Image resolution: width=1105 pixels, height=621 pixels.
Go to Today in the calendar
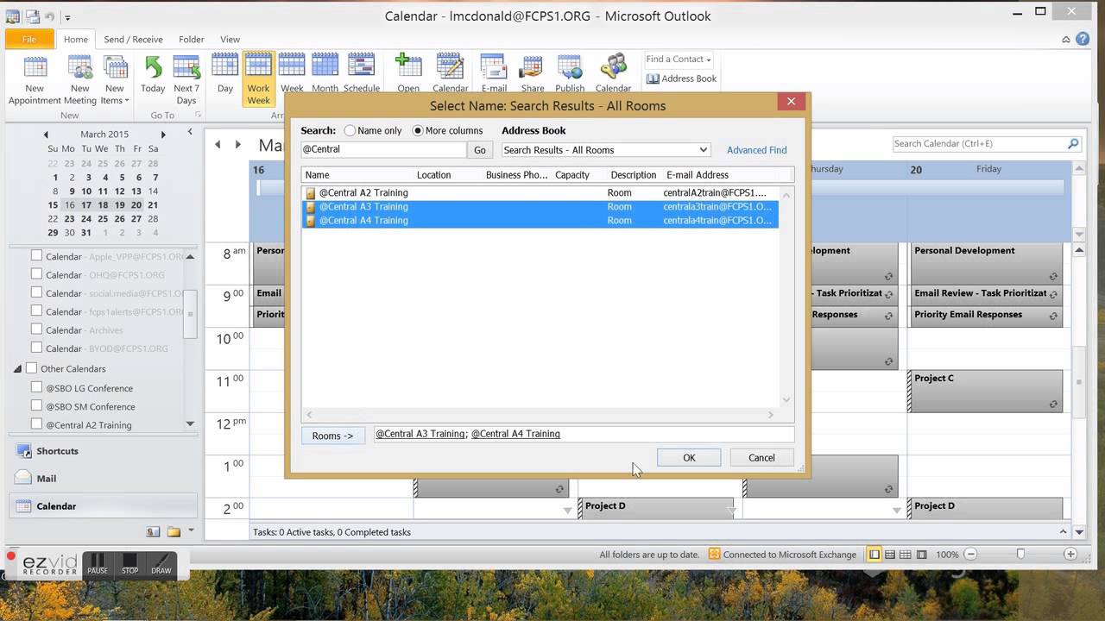[153, 74]
